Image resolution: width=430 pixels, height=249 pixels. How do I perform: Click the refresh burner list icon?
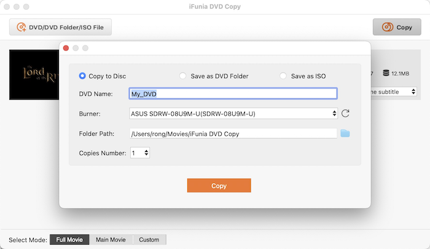(345, 113)
